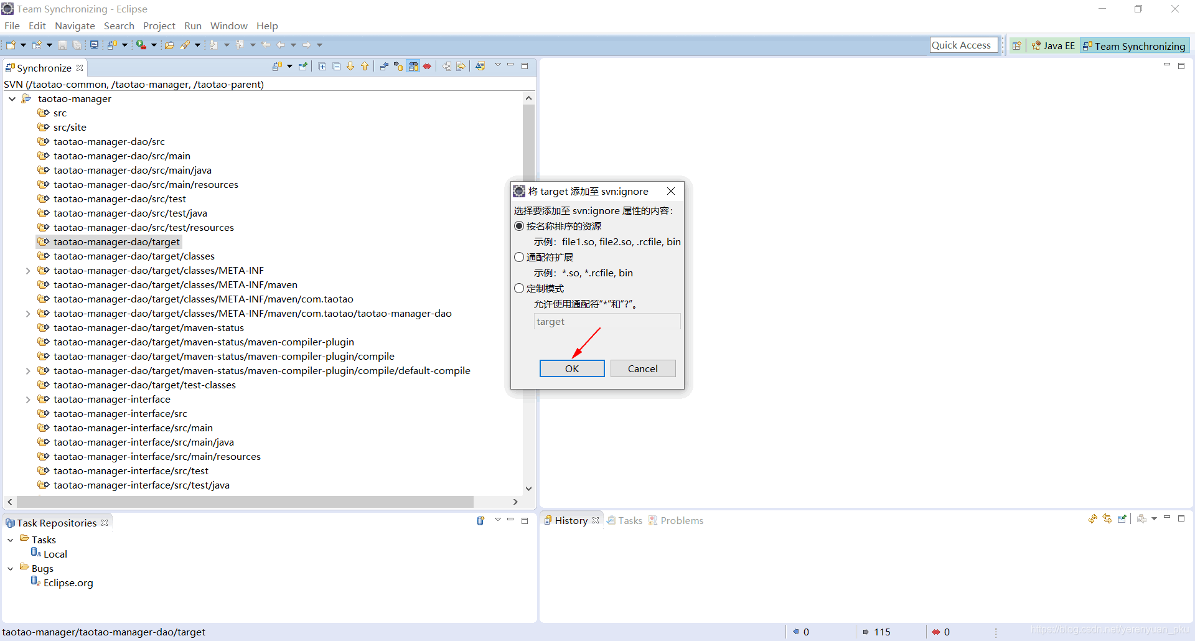Open the Window menu

tap(228, 26)
